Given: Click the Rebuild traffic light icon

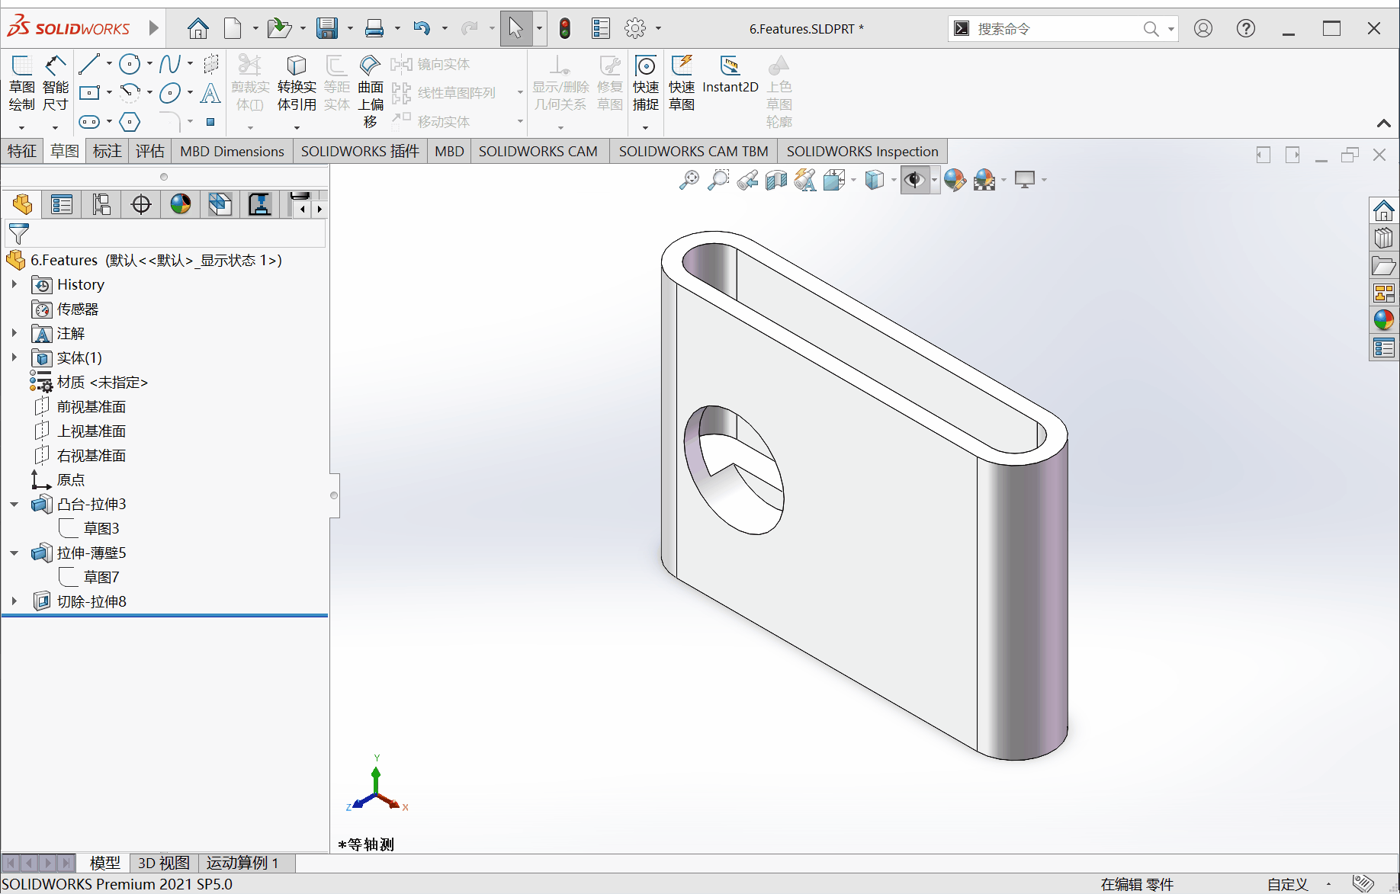Looking at the screenshot, I should pyautogui.click(x=565, y=29).
